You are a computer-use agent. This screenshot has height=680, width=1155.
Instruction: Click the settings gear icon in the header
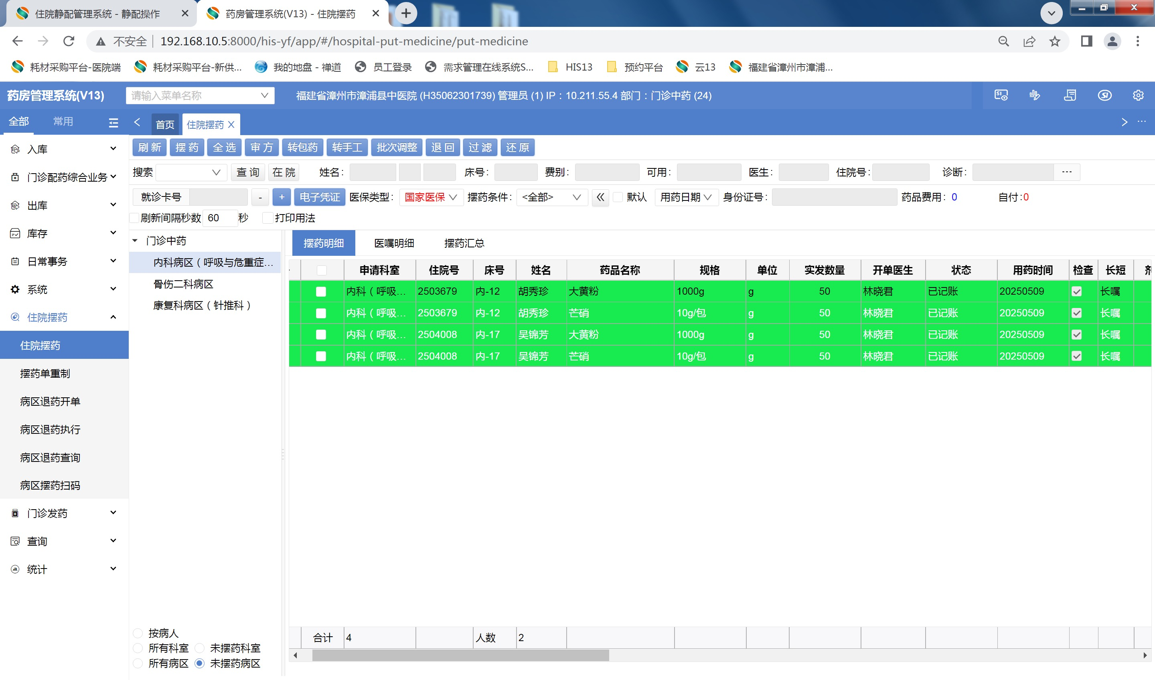click(x=1138, y=95)
